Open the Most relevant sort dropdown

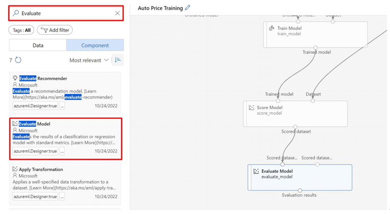click(89, 60)
